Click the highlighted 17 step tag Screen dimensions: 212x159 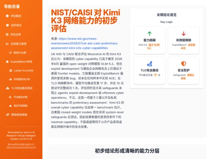coord(155,75)
